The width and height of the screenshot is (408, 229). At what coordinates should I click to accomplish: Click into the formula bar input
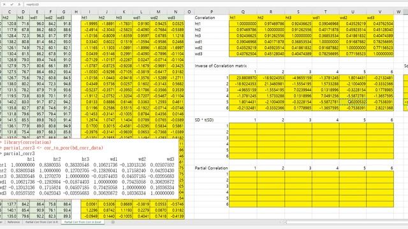[x=216, y=4]
